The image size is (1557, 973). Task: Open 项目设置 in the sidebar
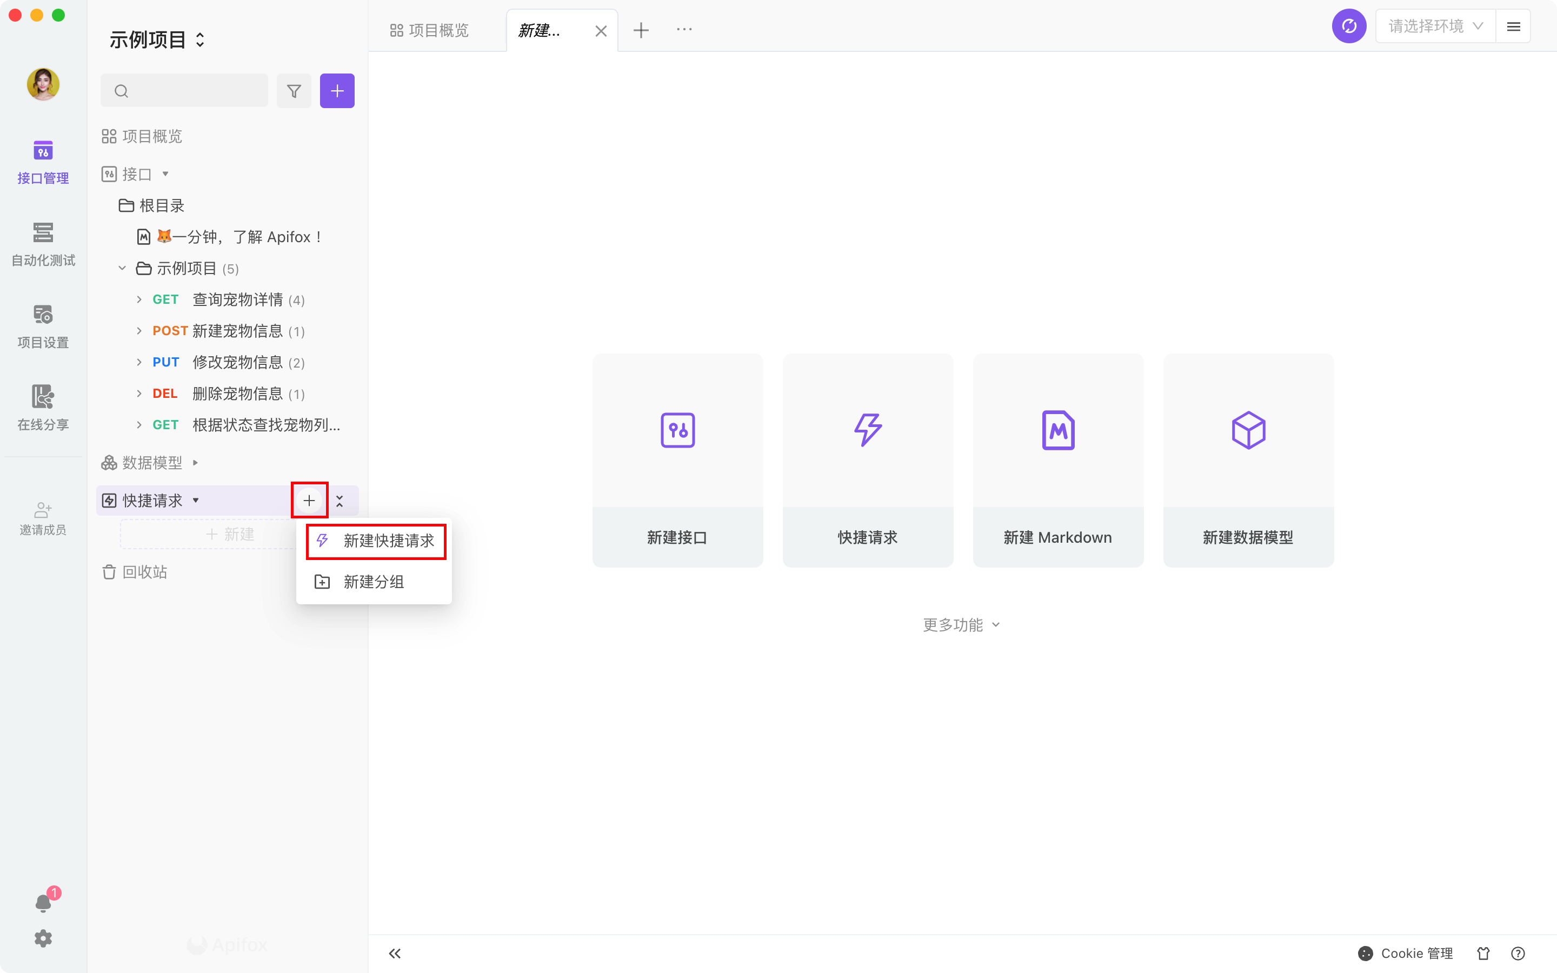43,326
